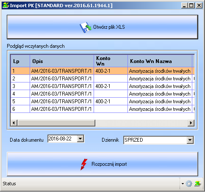Click the floppy disk open file icon
205x192 pixels.
85,27
